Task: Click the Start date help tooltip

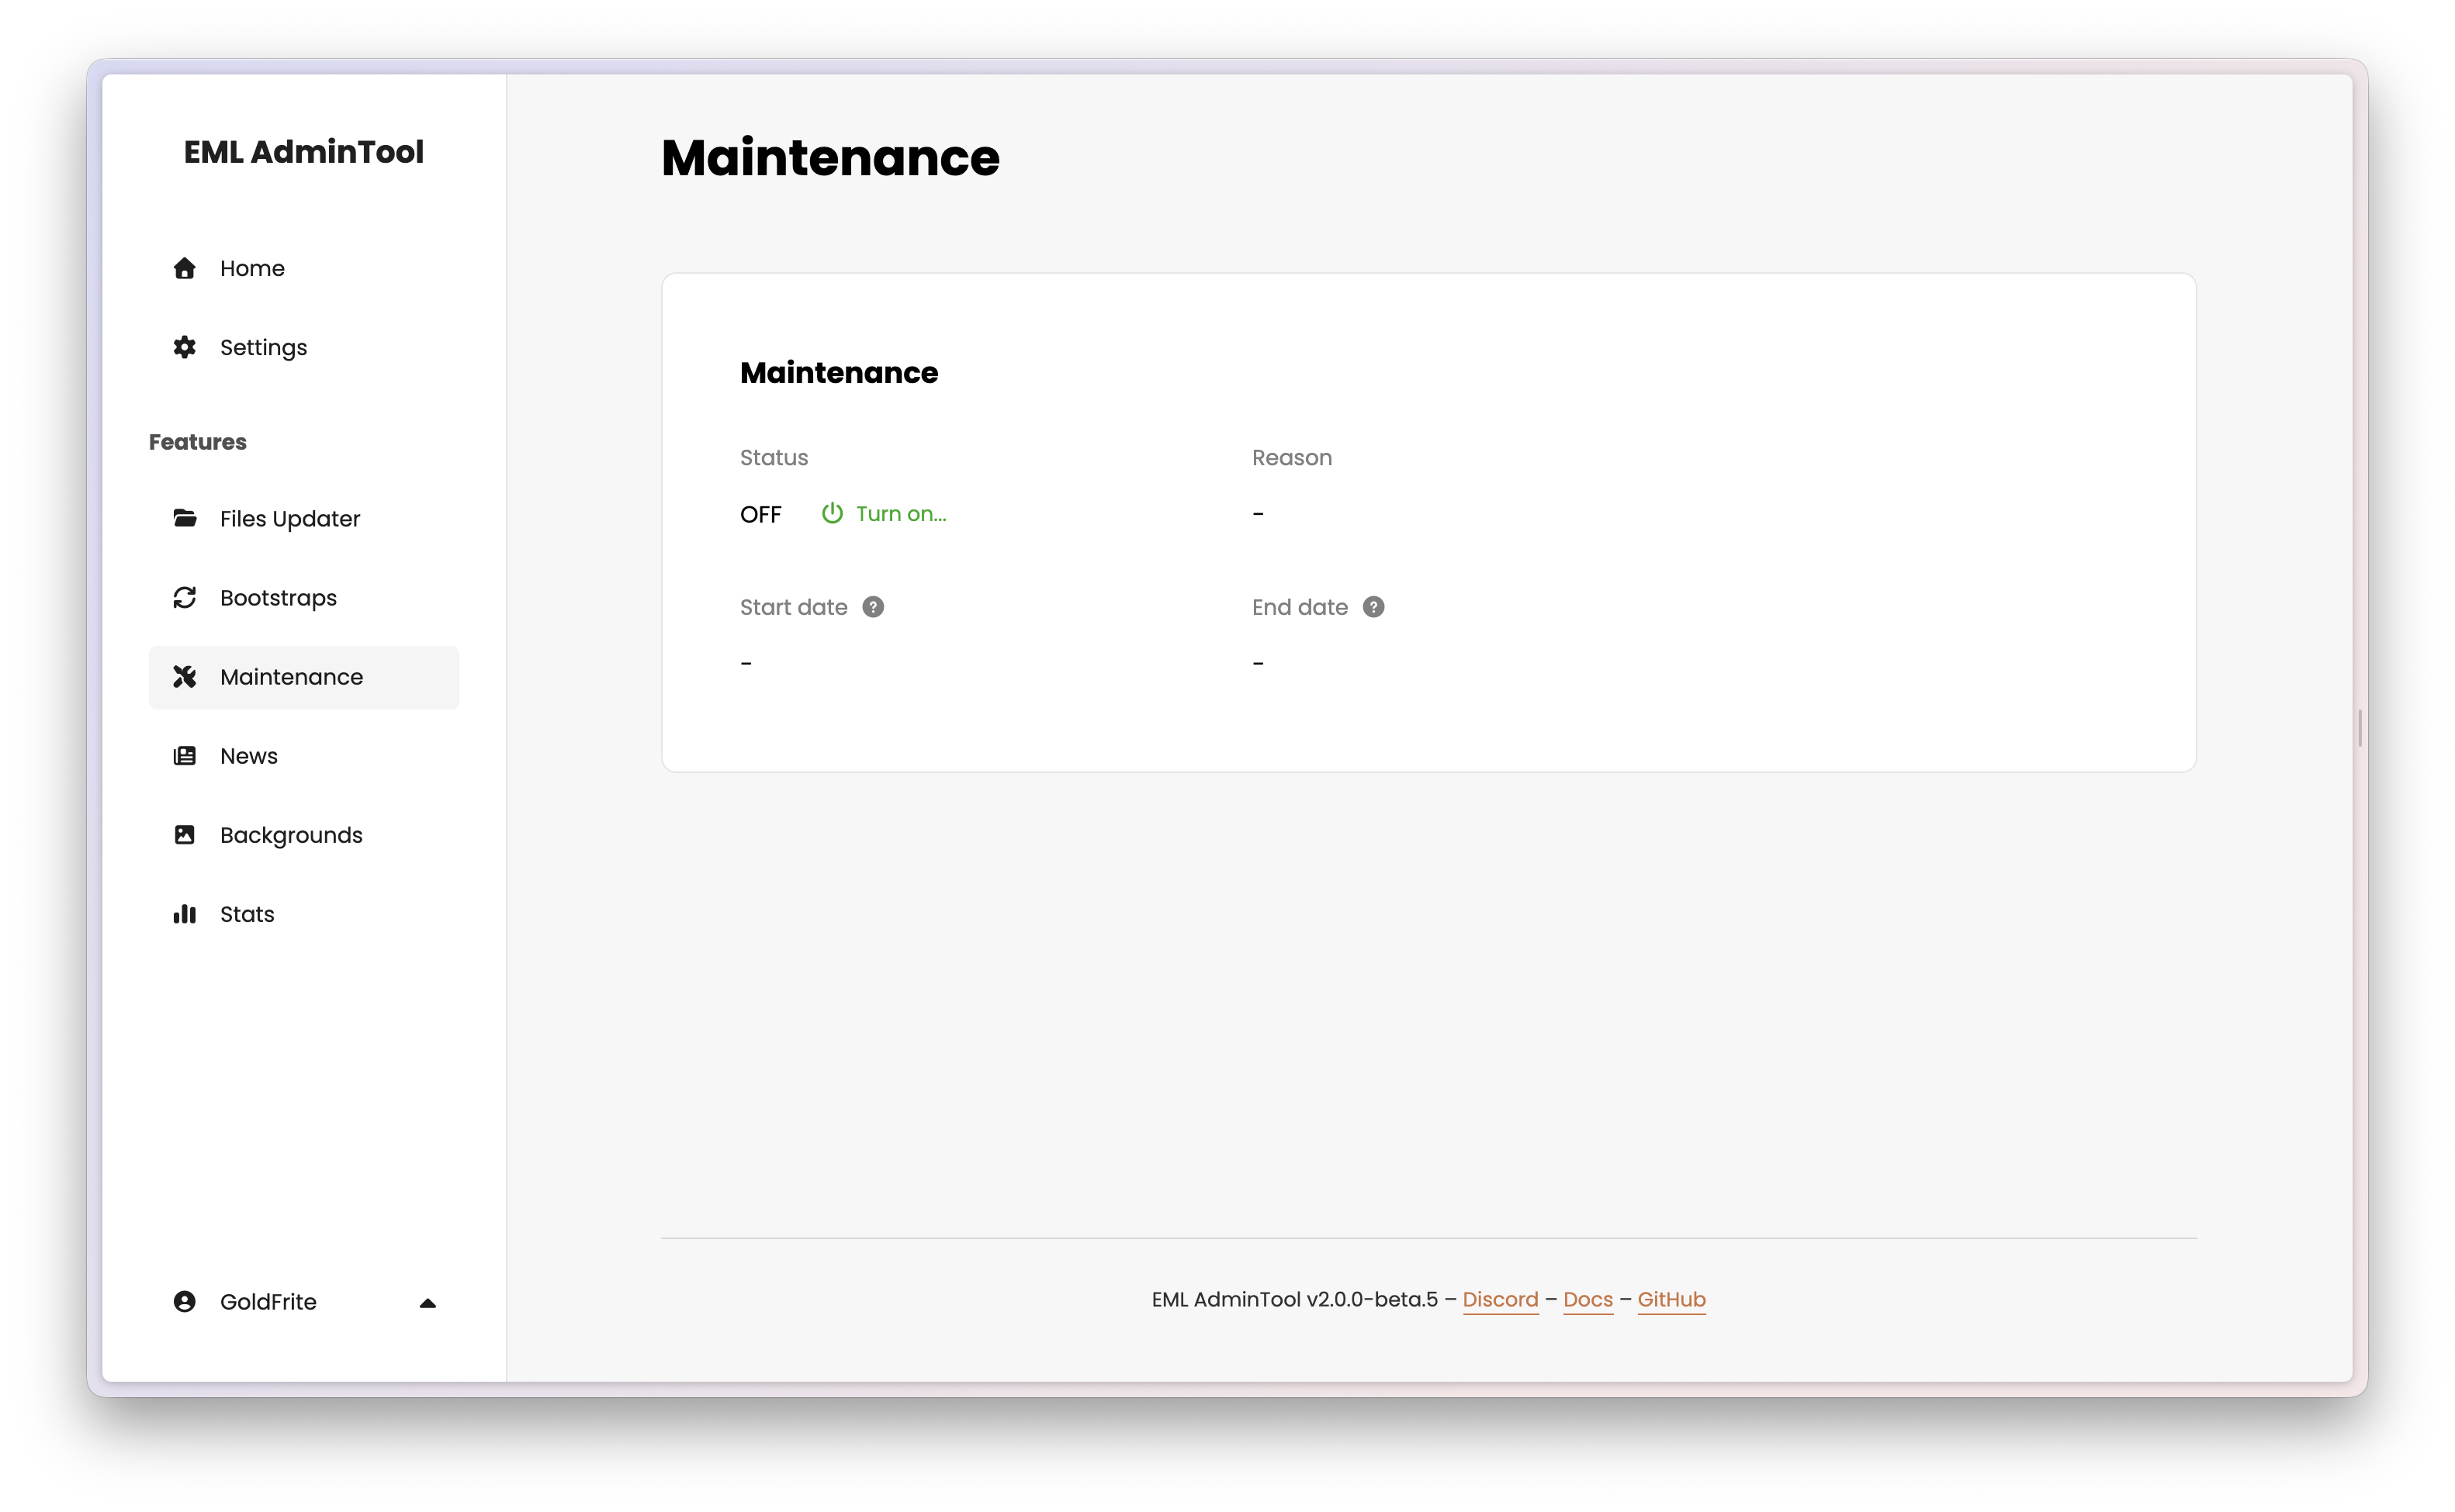Action: pos(874,606)
